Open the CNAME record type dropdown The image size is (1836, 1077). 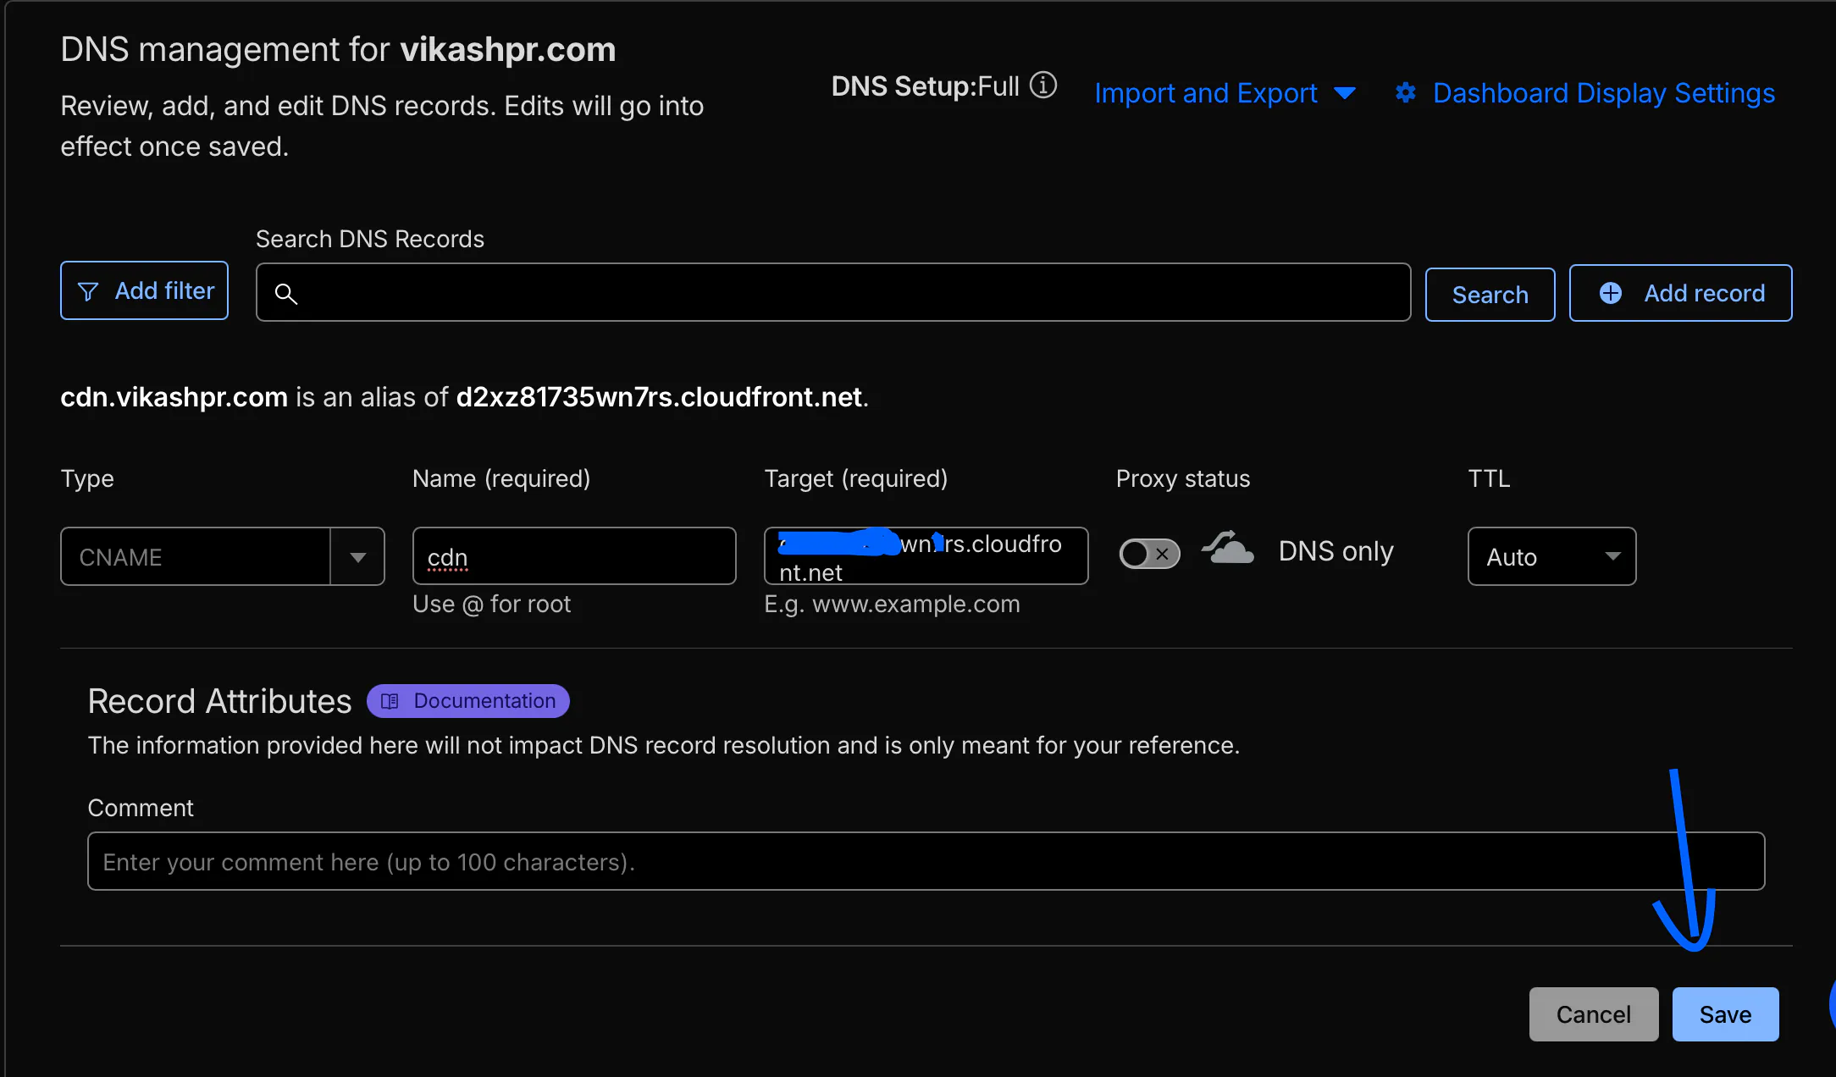point(357,556)
